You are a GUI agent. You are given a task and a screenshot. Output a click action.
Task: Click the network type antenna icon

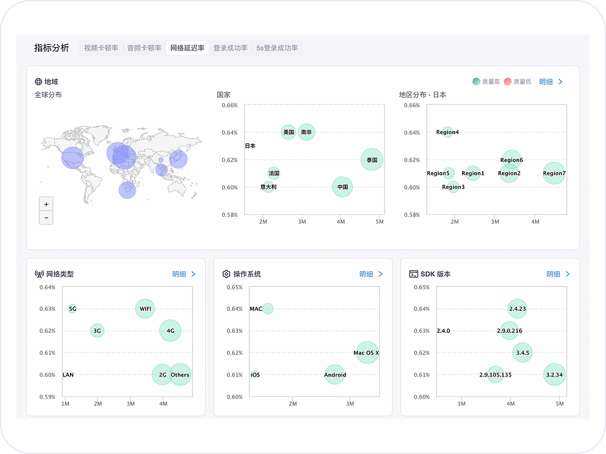coord(39,274)
